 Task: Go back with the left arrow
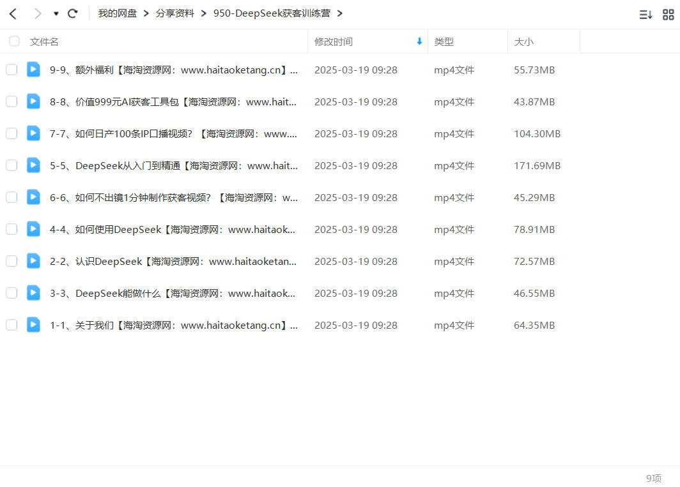[13, 14]
